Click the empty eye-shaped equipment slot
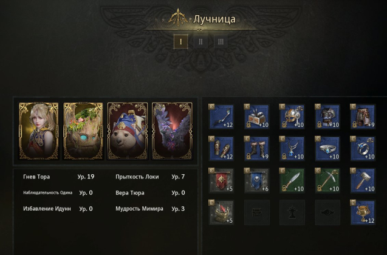 tap(327, 212)
